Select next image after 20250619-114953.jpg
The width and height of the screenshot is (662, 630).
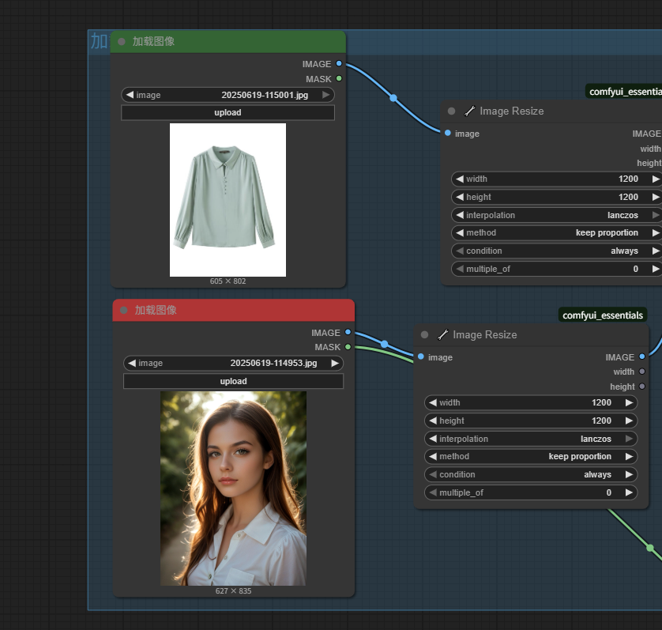tap(335, 363)
